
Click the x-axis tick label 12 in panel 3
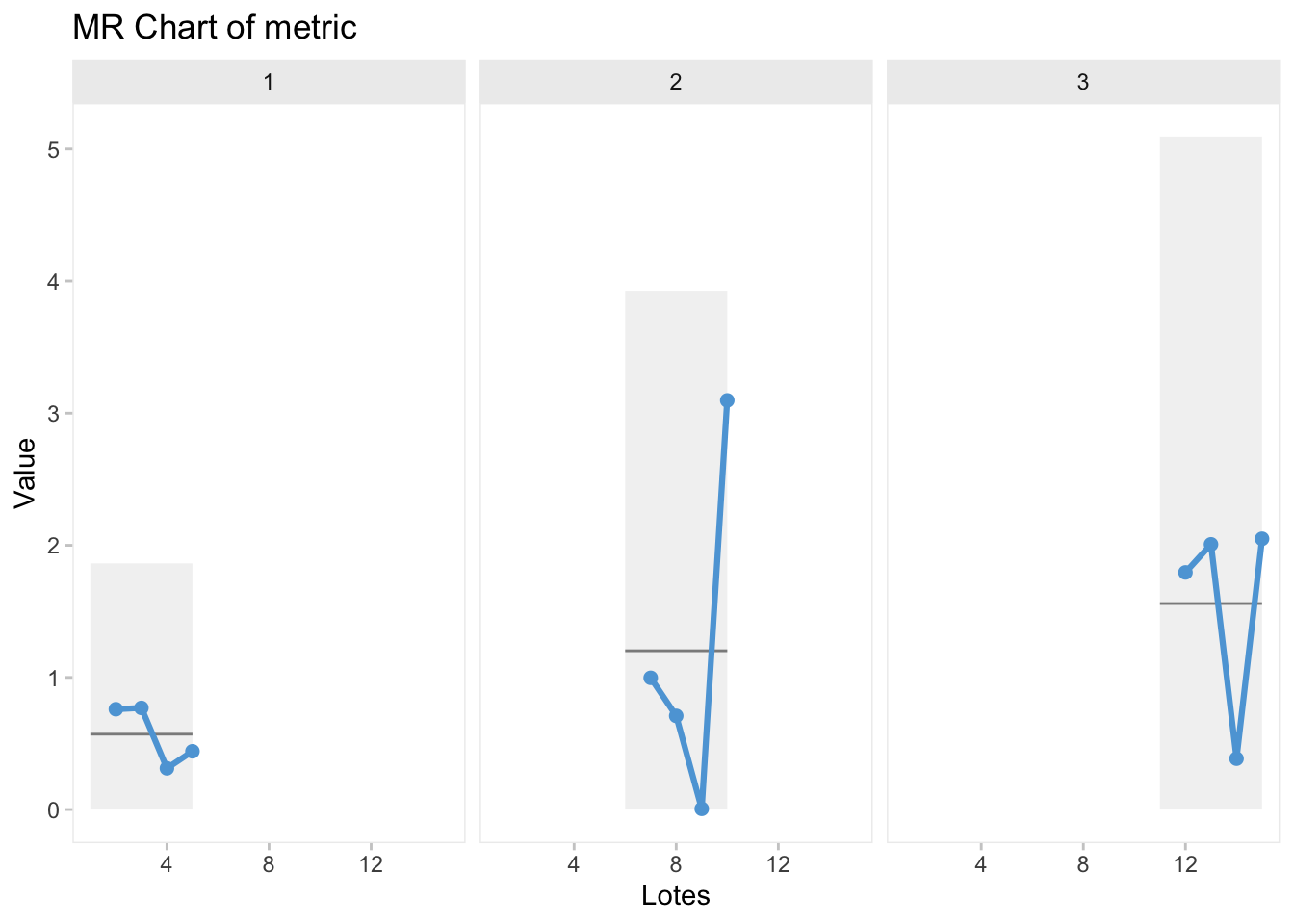click(x=1185, y=864)
